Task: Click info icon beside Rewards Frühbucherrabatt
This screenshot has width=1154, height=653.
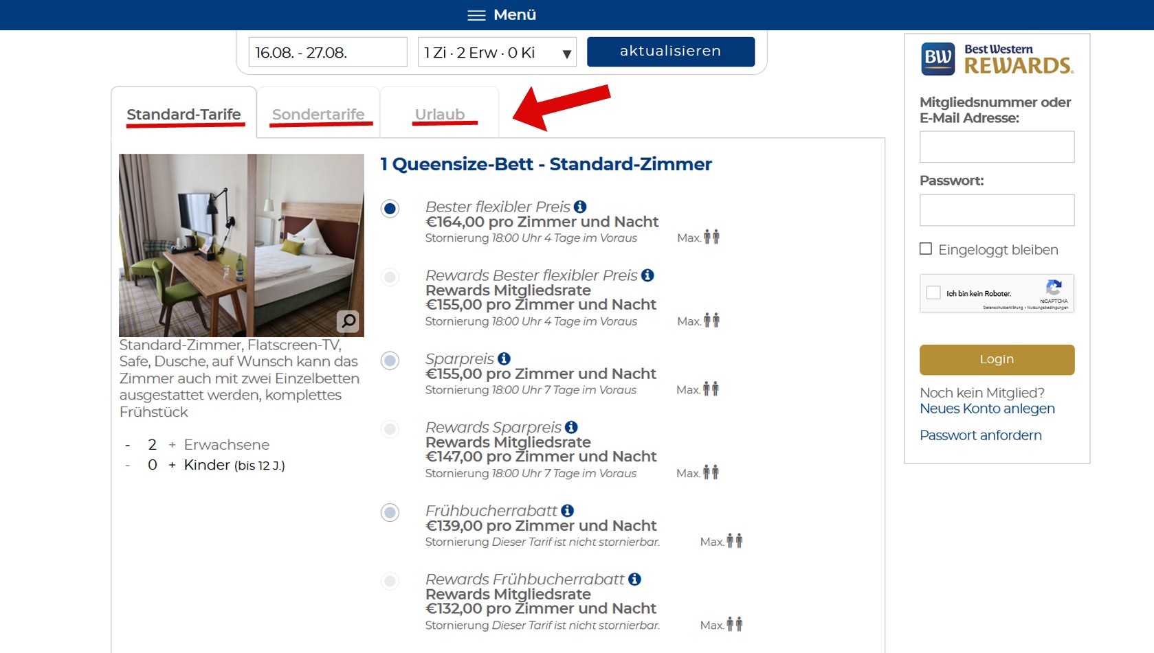Action: click(x=636, y=579)
